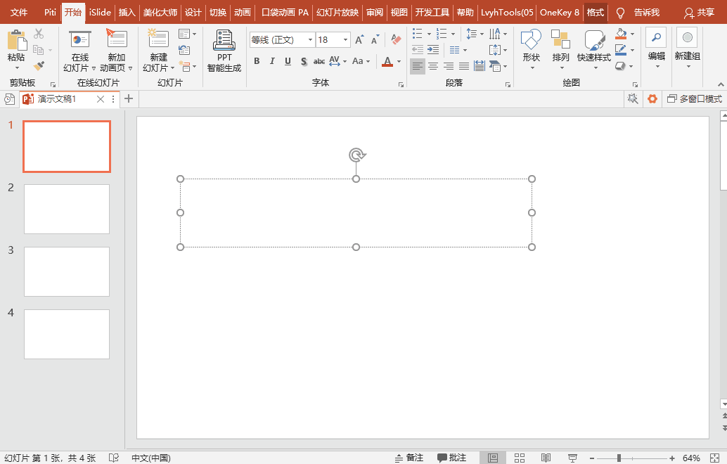727x464 pixels.
Task: Expand the numbered list dropdown arrow
Action: (x=453, y=34)
